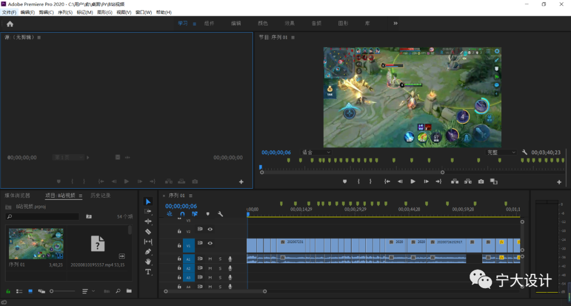Toggle linked selection in timeline
The height and width of the screenshot is (306, 571).
pos(195,214)
